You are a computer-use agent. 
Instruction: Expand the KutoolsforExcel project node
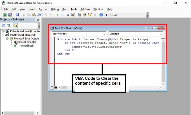[3, 31]
